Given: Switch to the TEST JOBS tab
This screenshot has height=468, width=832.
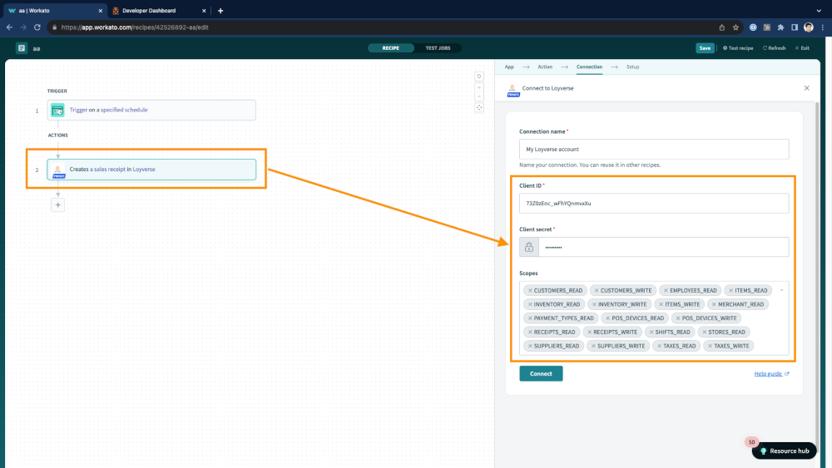Looking at the screenshot, I should tap(438, 48).
